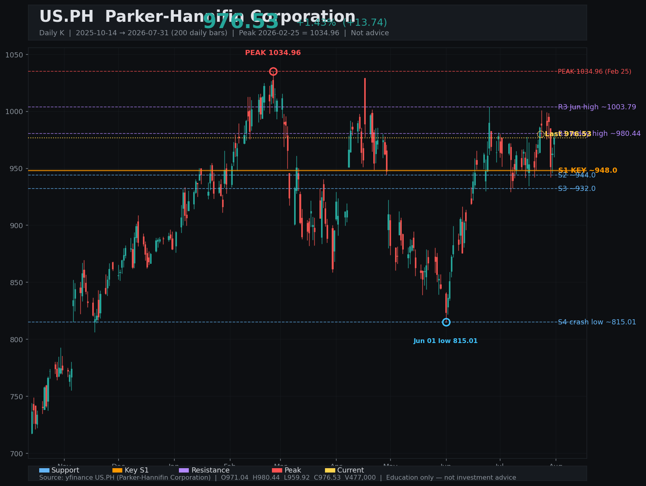The image size is (646, 486).
Task: Click the 'V477,000' volume value in footer
Action: 361,478
